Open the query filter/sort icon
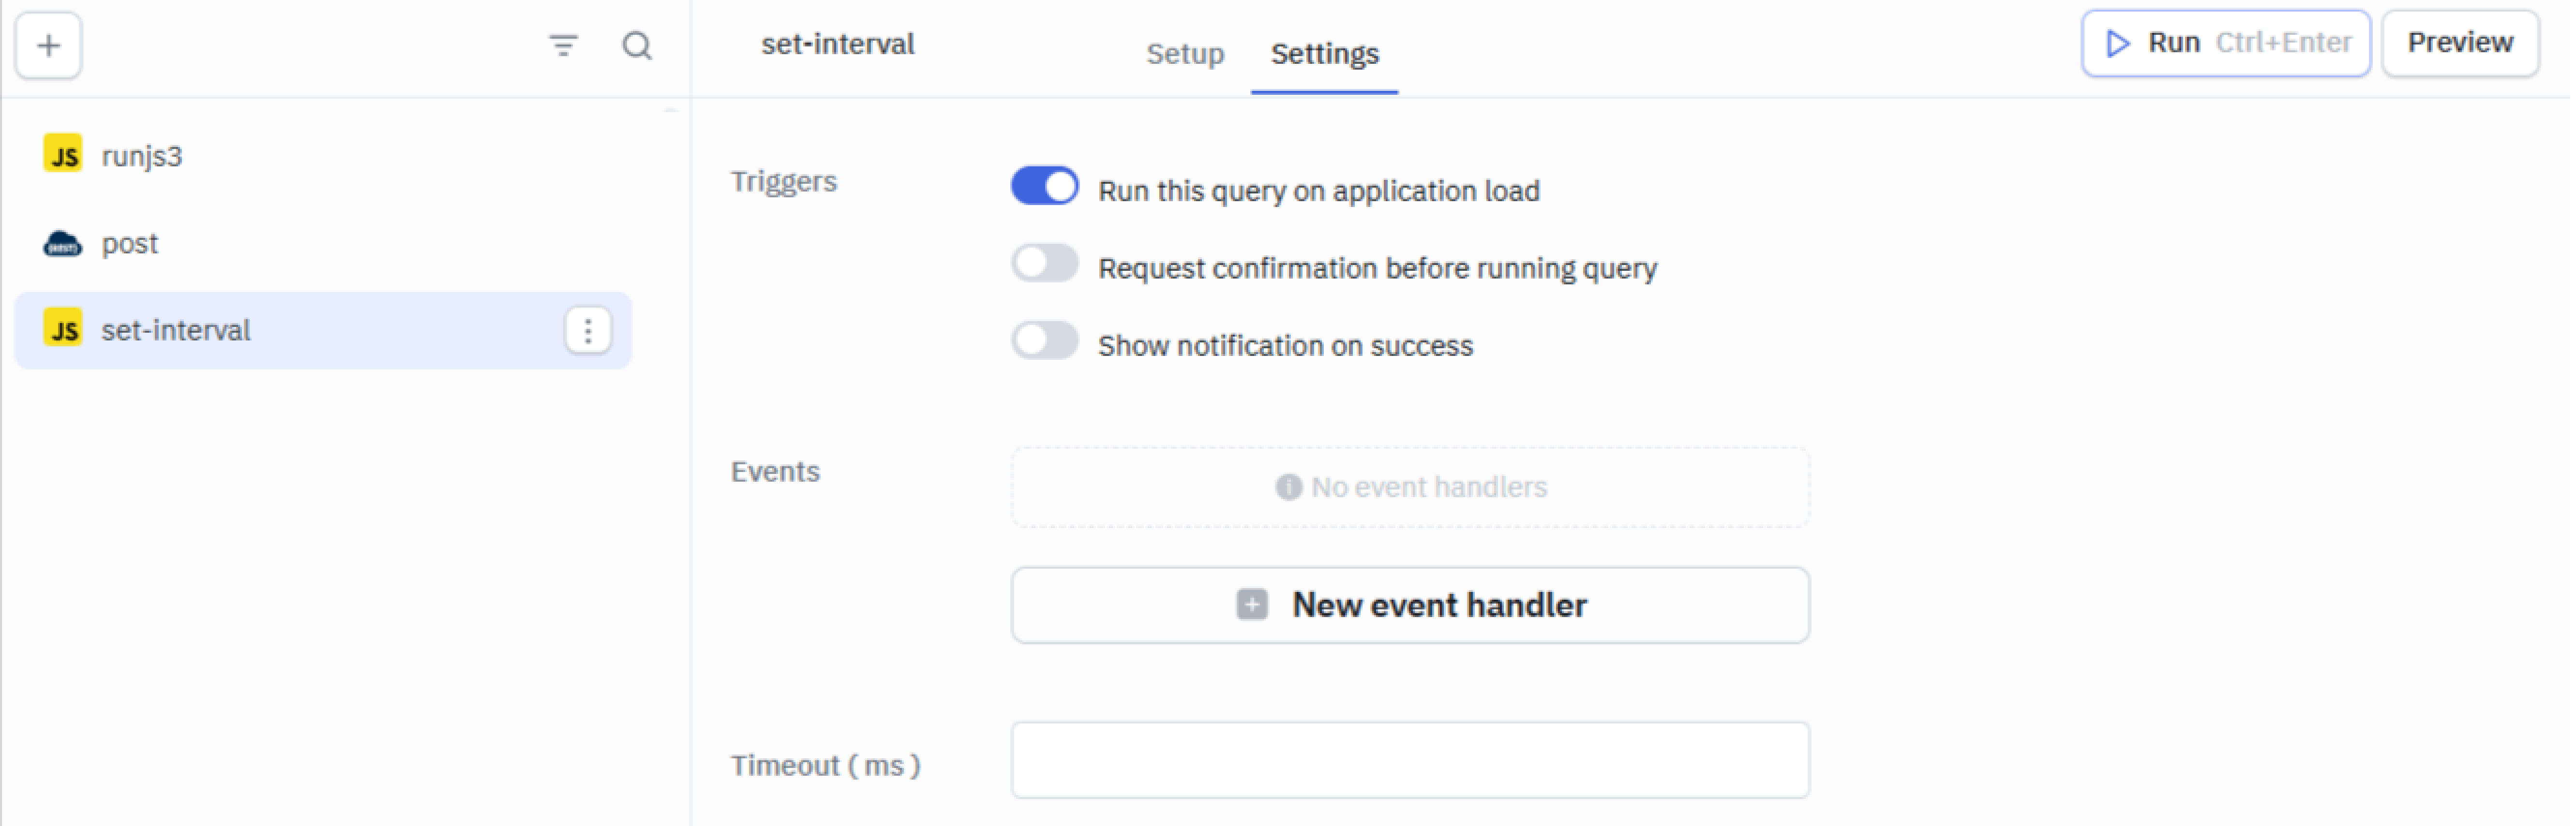 (564, 46)
